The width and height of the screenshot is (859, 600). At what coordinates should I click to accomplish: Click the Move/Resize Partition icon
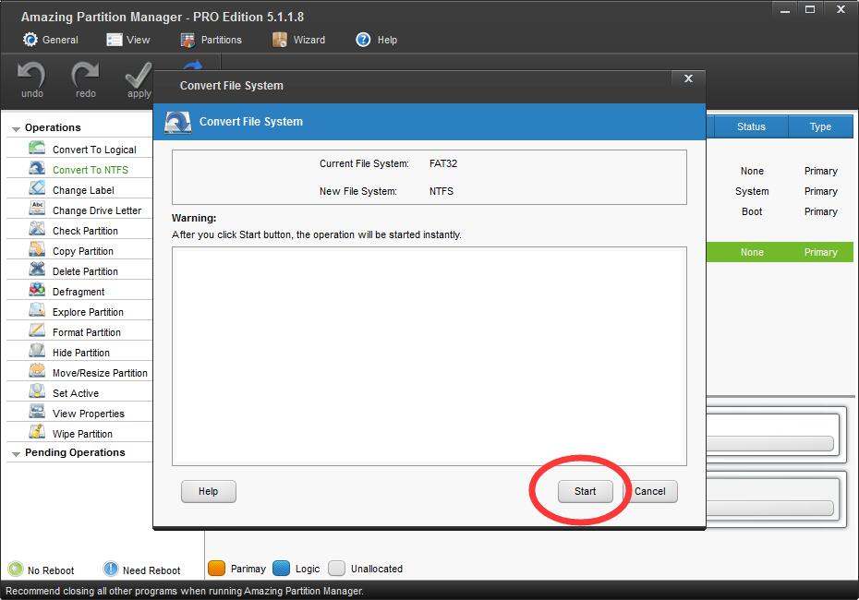tap(37, 371)
